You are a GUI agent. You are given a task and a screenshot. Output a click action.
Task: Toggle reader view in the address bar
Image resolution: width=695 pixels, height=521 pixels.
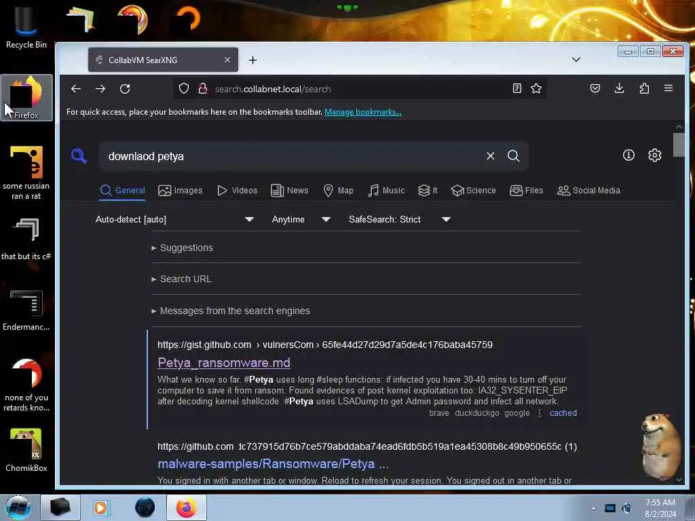pos(516,89)
